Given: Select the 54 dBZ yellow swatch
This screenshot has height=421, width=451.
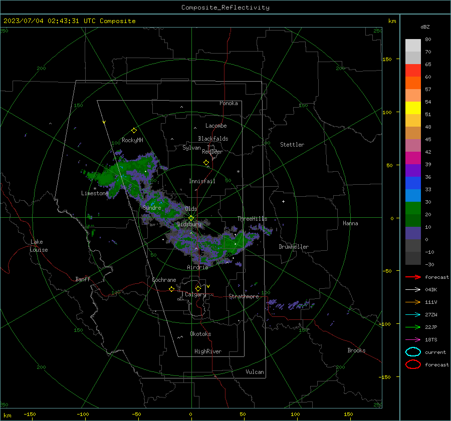Looking at the screenshot, I should click(413, 108).
